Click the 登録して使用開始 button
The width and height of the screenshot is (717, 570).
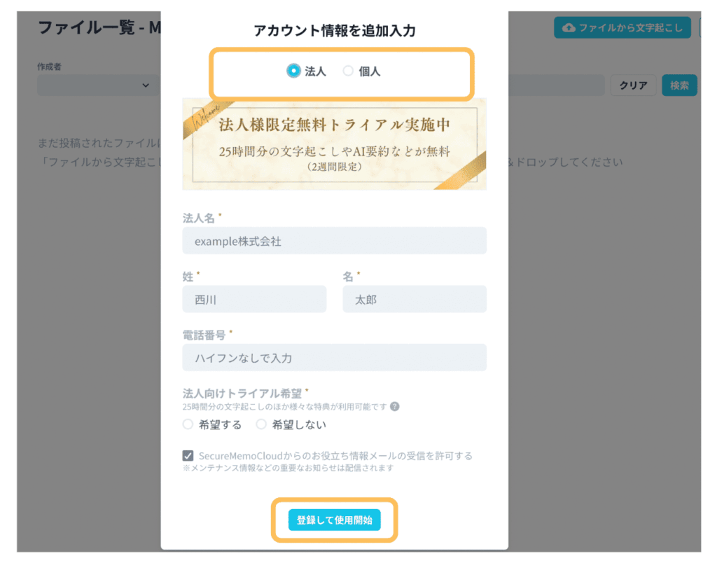[x=334, y=520]
